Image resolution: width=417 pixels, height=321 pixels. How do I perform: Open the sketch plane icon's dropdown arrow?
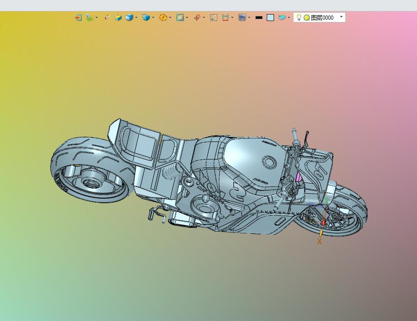96,17
